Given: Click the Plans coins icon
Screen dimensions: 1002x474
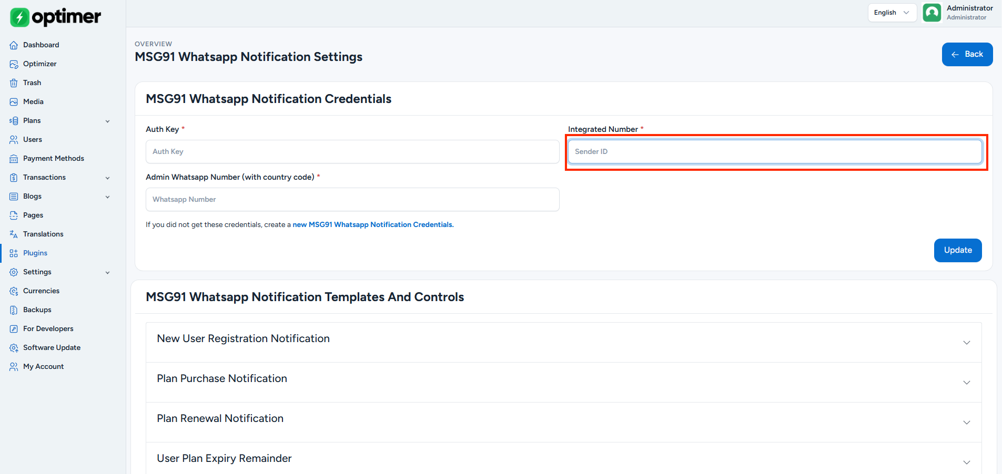Looking at the screenshot, I should click(14, 121).
